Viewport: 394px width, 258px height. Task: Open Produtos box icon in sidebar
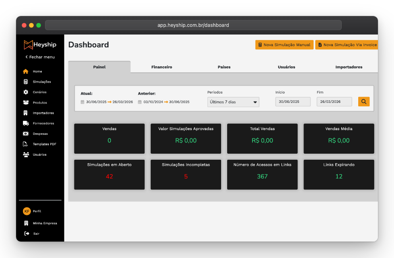click(x=26, y=103)
